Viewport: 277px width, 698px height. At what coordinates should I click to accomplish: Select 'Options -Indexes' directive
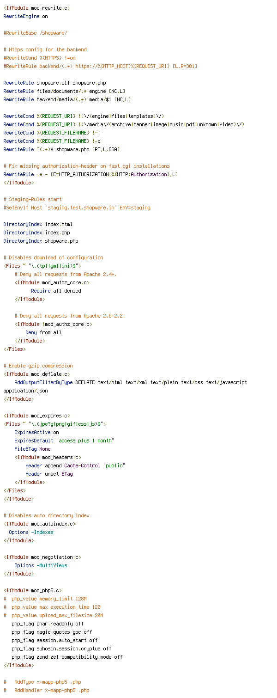click(31, 532)
